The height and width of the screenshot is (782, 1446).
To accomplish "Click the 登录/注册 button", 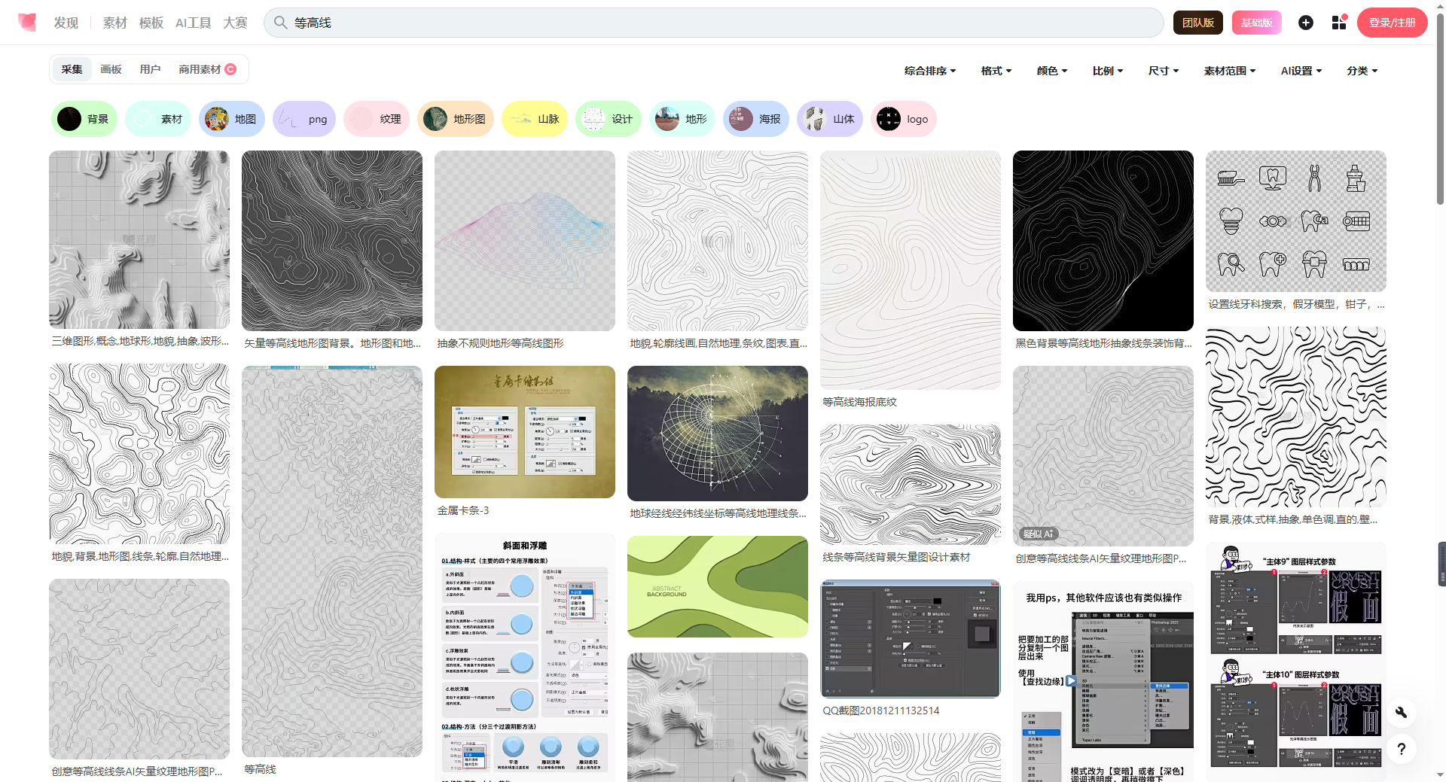I will click(1393, 23).
